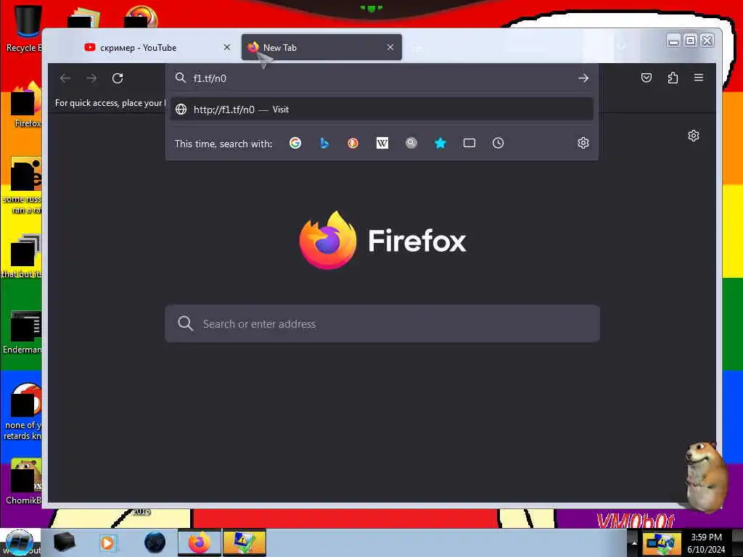Click the magnifier icon in the address bar
Screen dimensions: 743x557
coord(181,78)
